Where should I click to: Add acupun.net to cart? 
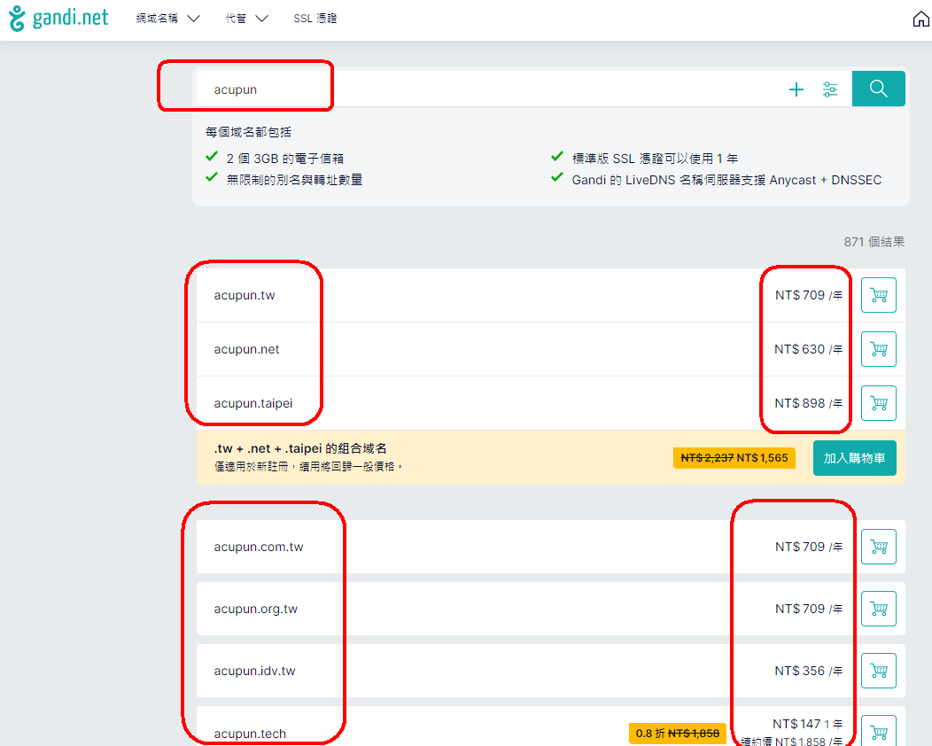pyautogui.click(x=878, y=349)
